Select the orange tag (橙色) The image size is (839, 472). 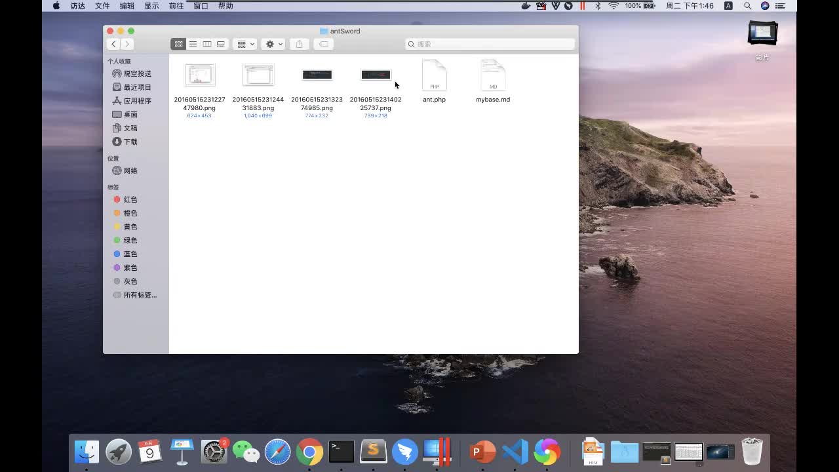click(x=125, y=213)
